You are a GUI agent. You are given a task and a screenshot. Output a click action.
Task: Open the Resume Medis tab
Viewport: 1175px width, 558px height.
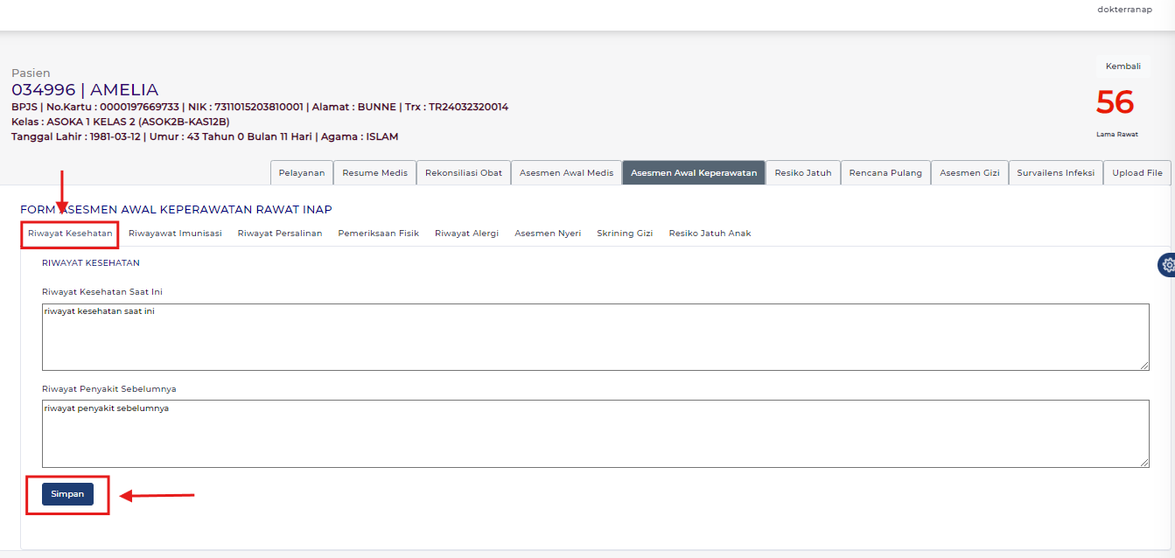point(374,172)
